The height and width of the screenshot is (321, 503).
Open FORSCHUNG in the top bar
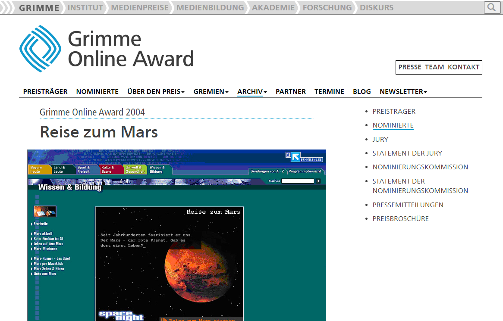(x=327, y=8)
